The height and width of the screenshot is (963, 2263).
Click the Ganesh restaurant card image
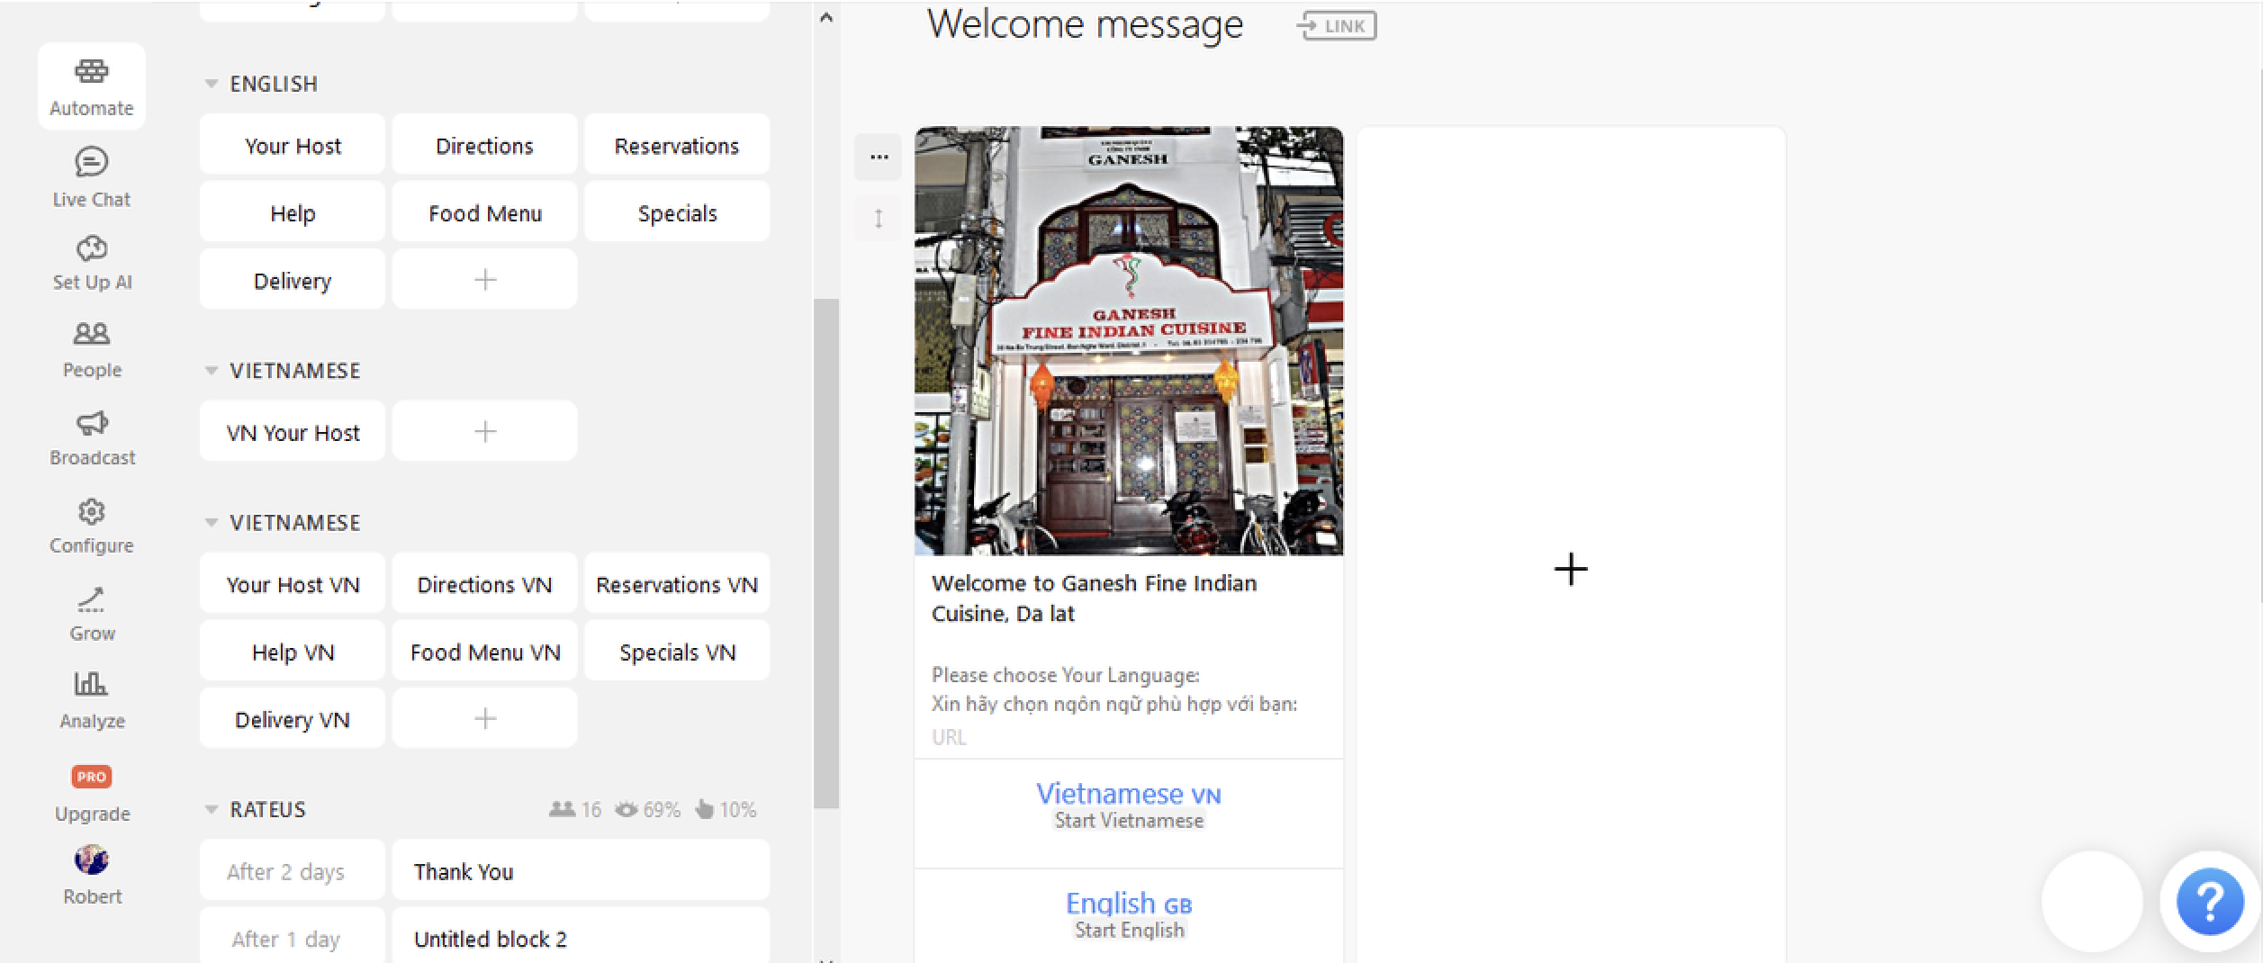point(1129,340)
